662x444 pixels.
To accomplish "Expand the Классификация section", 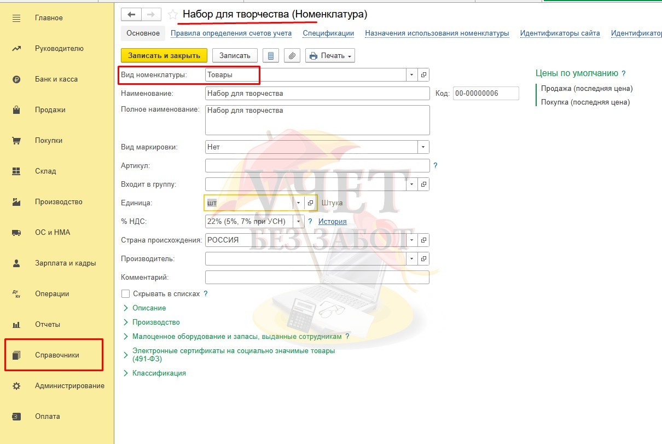I will (x=155, y=373).
